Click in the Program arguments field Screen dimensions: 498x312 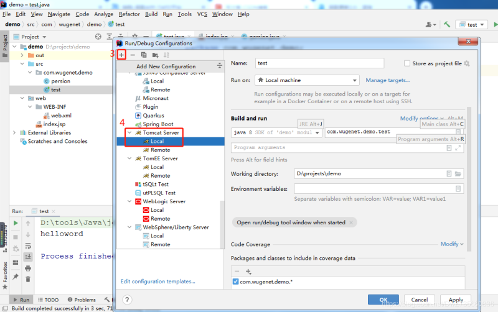(x=347, y=148)
